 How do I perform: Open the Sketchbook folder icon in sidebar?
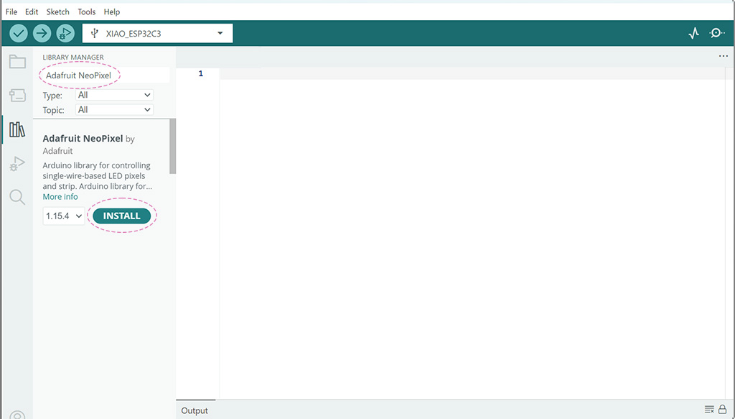tap(17, 61)
